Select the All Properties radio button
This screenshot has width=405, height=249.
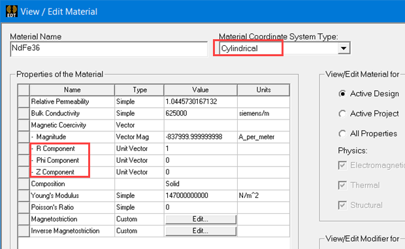coord(342,133)
